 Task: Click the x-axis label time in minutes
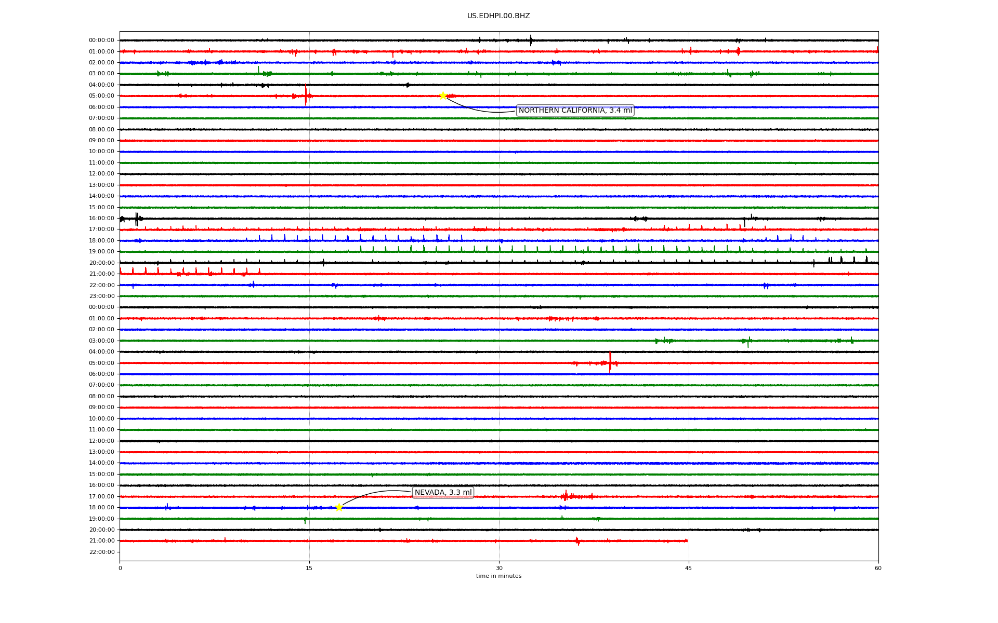click(498, 576)
